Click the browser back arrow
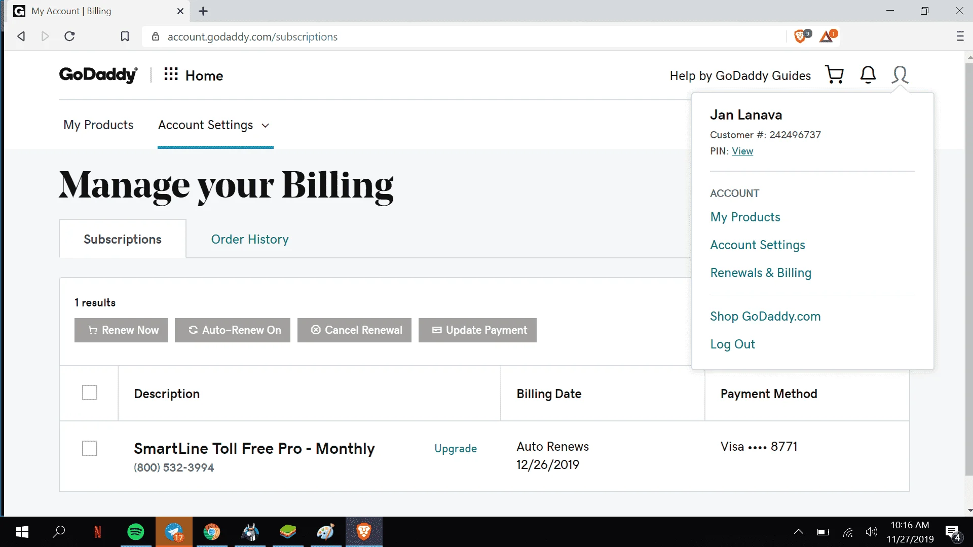The width and height of the screenshot is (973, 547). click(21, 36)
